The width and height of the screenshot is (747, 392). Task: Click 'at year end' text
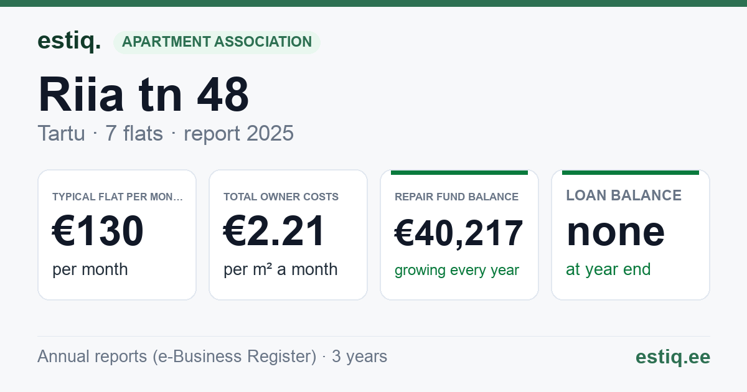coord(608,269)
